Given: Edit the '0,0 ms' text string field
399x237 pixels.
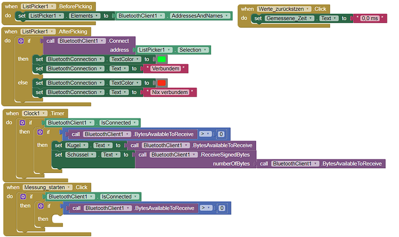Looking at the screenshot, I should tap(370, 18).
